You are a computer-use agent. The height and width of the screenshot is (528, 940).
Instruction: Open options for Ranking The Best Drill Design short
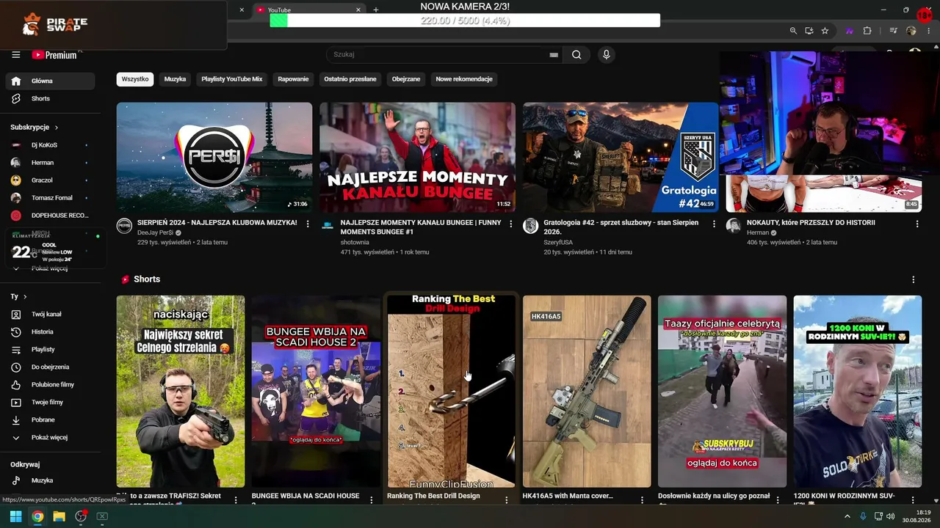507,500
